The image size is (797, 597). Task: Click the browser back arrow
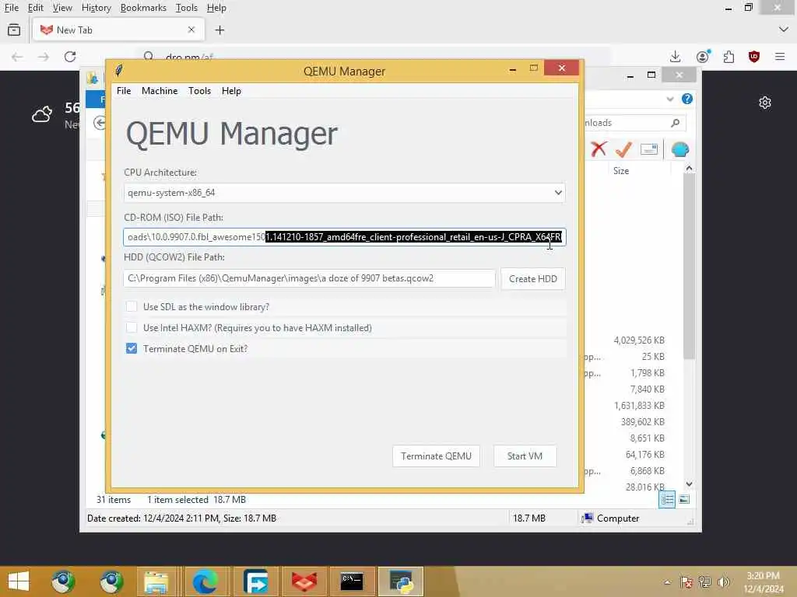(x=17, y=57)
